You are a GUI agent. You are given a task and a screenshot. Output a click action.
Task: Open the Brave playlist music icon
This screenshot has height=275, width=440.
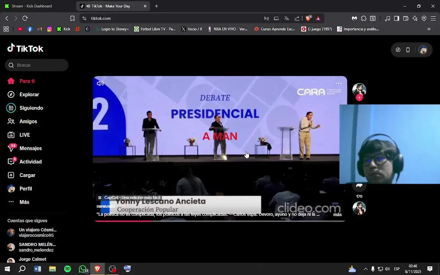[388, 18]
